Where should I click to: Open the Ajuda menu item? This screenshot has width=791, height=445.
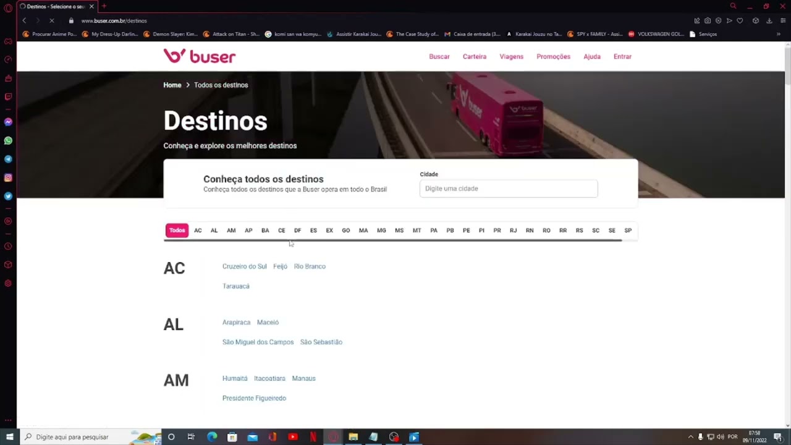click(x=592, y=56)
